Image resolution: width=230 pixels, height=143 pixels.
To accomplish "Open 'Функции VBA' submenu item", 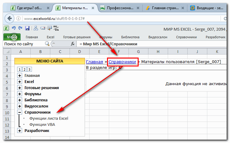I will click(42, 125).
